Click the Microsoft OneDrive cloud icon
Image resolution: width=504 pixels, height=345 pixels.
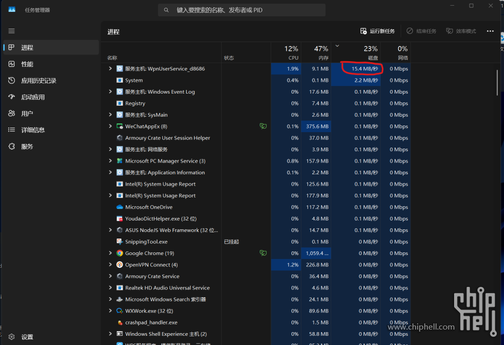[x=119, y=207]
